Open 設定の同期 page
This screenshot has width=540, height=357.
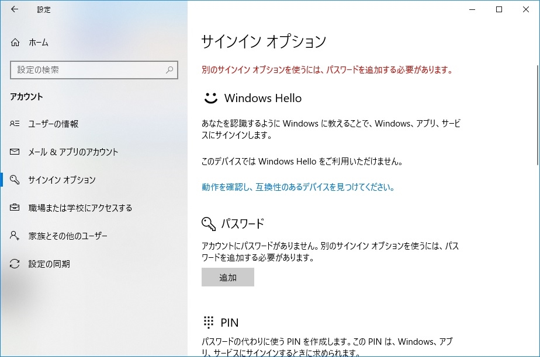click(x=94, y=264)
